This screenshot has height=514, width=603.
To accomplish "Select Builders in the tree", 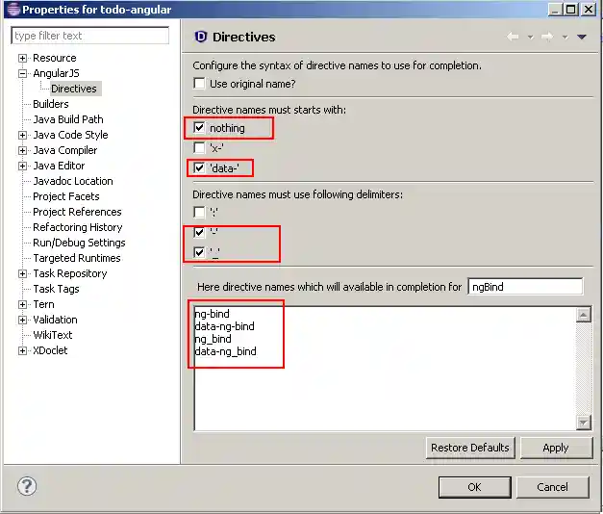I will click(51, 104).
